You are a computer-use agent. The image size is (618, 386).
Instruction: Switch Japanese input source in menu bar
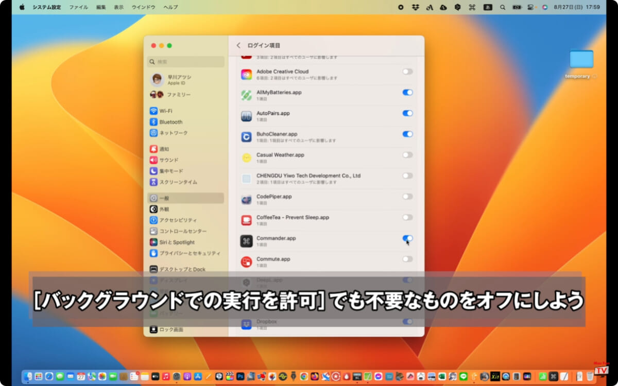488,7
